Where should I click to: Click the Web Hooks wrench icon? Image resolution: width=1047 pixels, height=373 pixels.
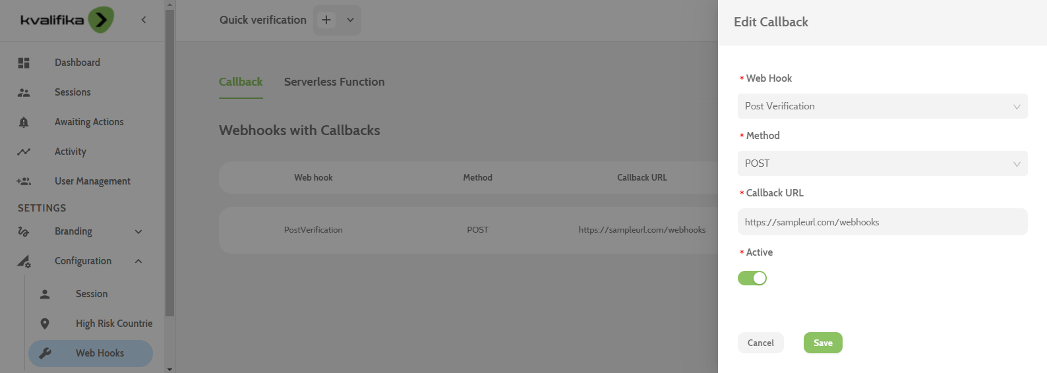[45, 353]
